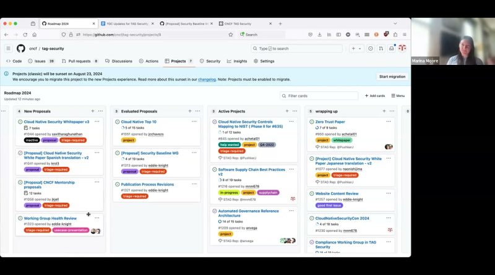
Task: Click the Start migration button
Action: (392, 77)
